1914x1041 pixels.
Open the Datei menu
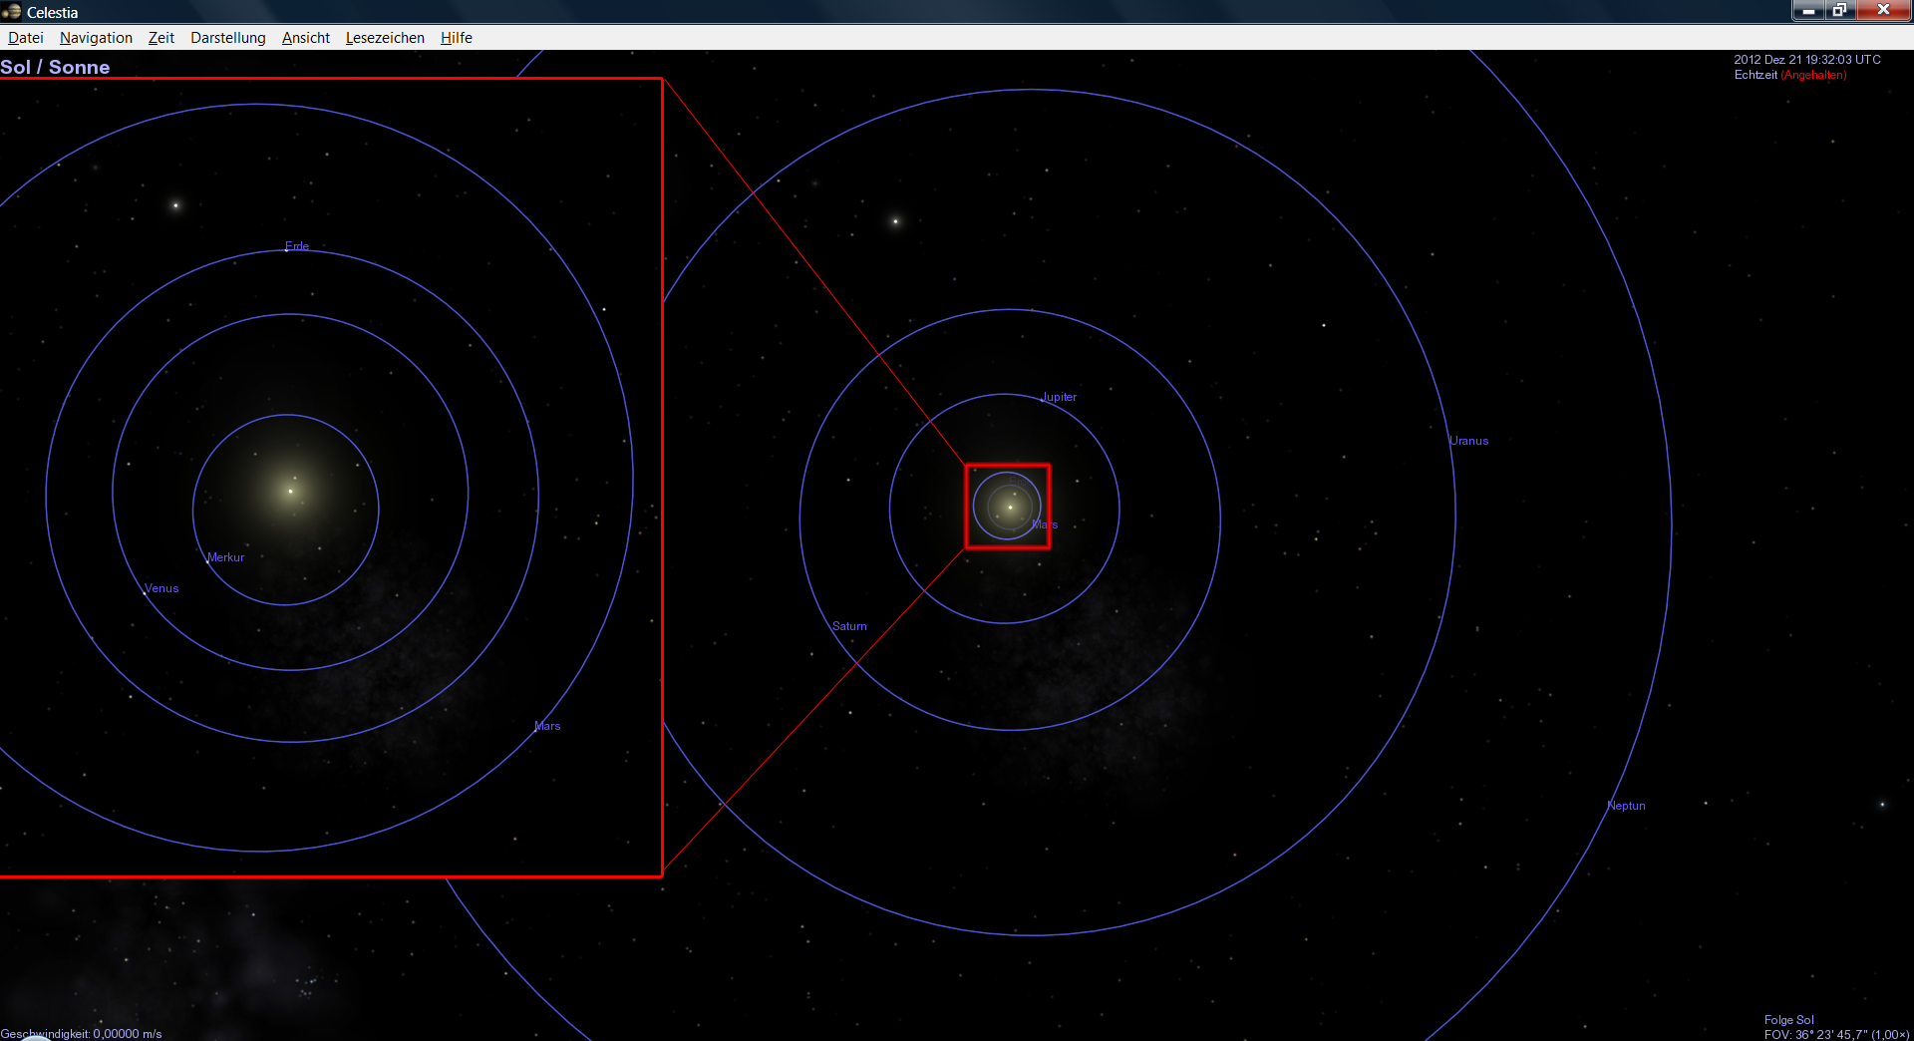26,38
